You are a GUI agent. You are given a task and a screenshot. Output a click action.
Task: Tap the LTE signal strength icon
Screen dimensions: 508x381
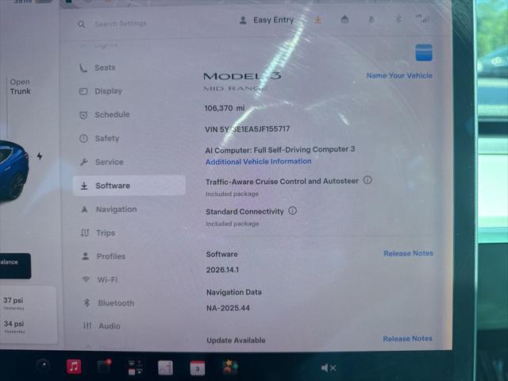[x=423, y=19]
